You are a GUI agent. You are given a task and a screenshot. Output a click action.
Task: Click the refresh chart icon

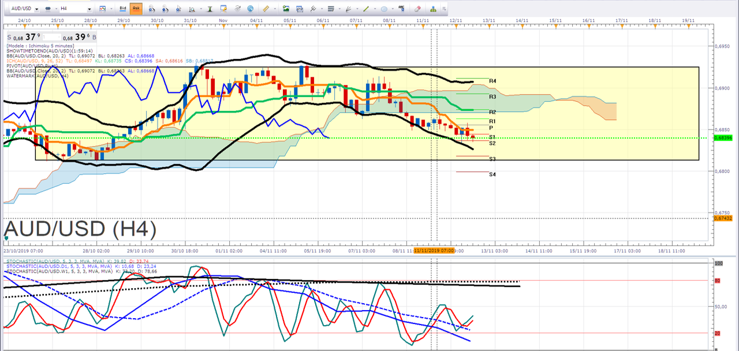point(237,9)
